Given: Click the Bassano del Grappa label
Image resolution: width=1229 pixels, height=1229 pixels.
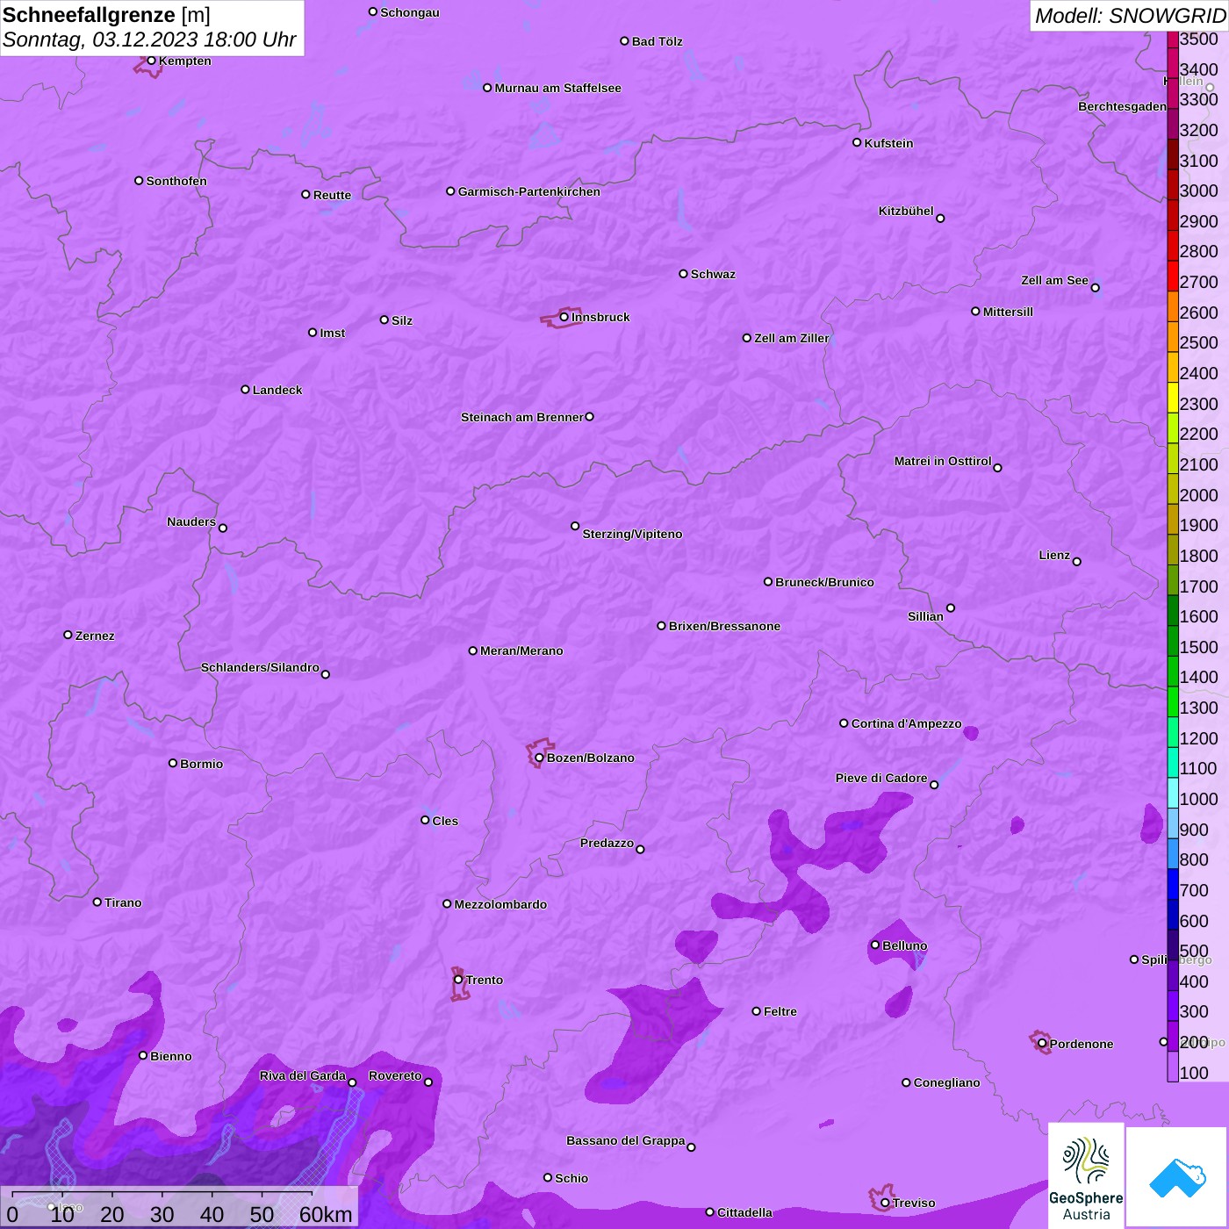Looking at the screenshot, I should point(625,1140).
